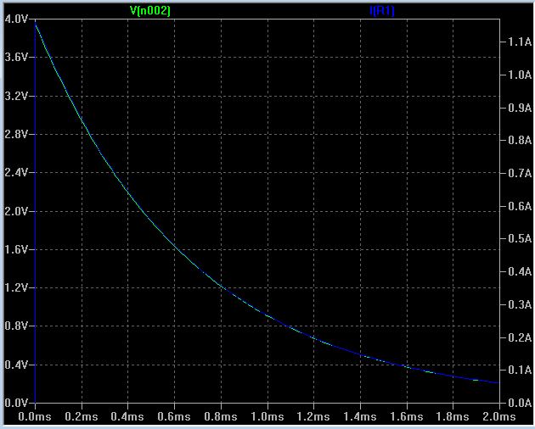Viewport: 535px width, 429px height.
Task: Click the 0.7A right axis label
Action: coord(520,173)
